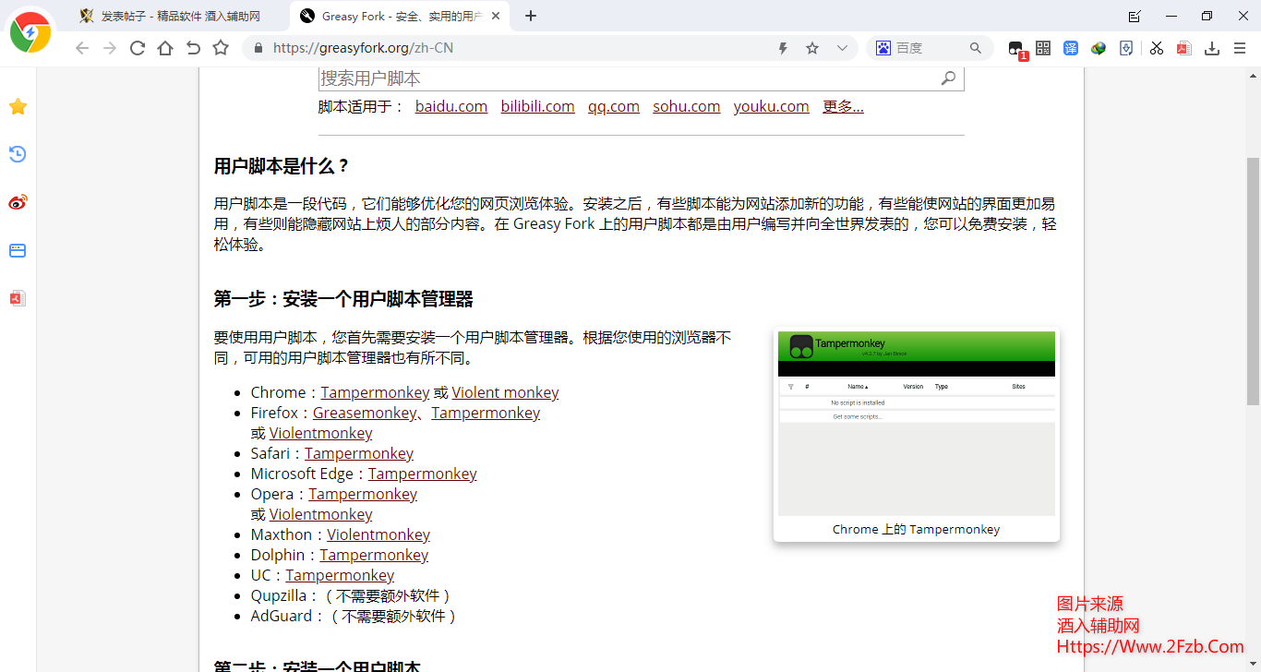
Task: Open the Weibo sidebar icon
Action: tap(17, 202)
